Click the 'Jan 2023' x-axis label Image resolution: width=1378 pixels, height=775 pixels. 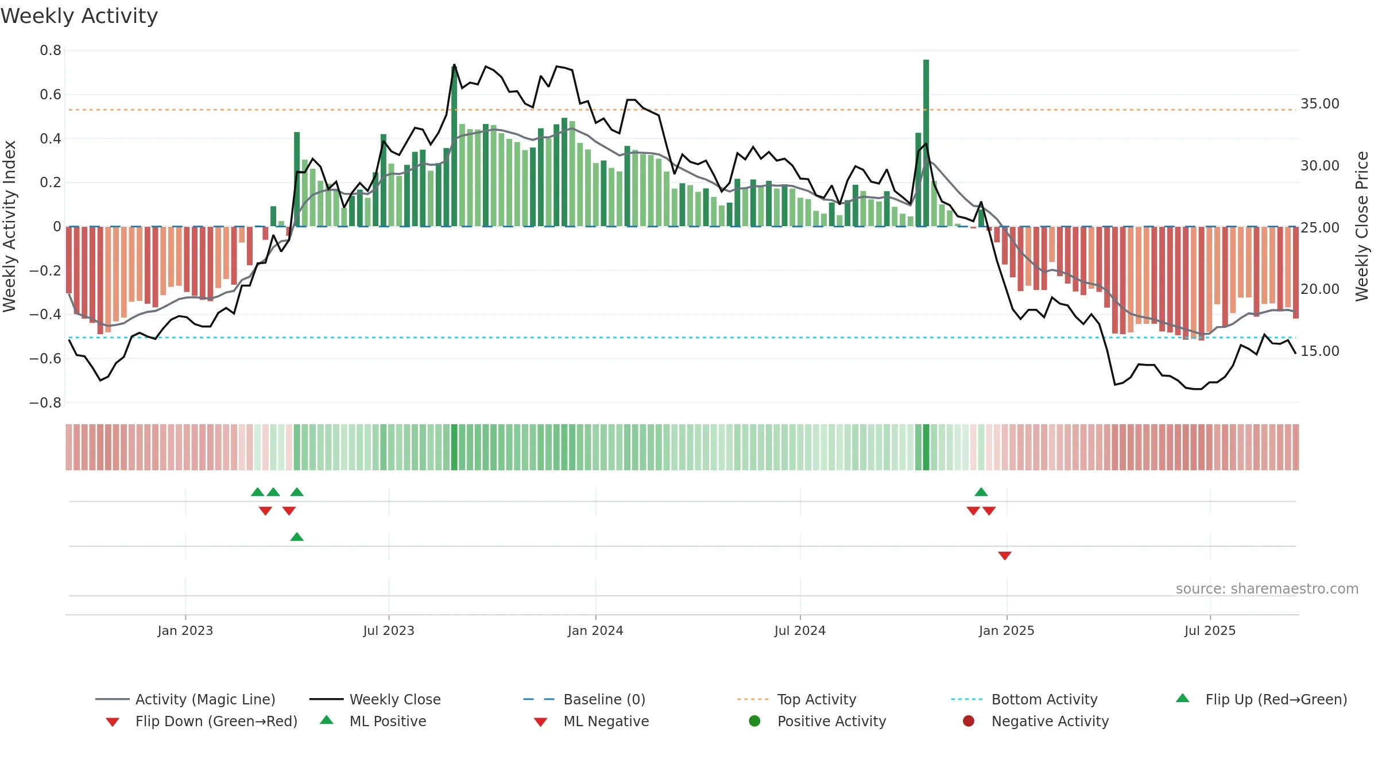click(185, 630)
